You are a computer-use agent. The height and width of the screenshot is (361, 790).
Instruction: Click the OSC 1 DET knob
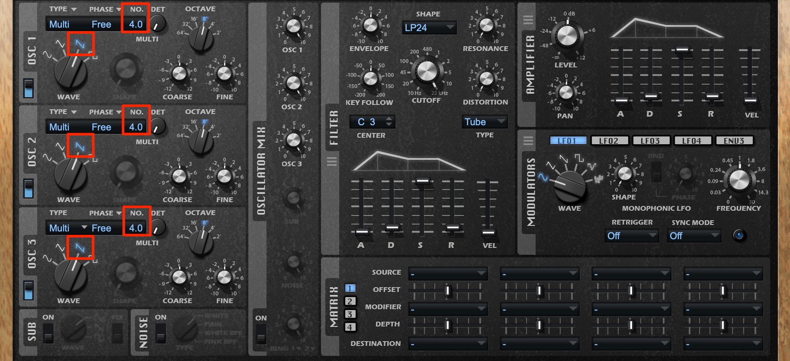[158, 24]
